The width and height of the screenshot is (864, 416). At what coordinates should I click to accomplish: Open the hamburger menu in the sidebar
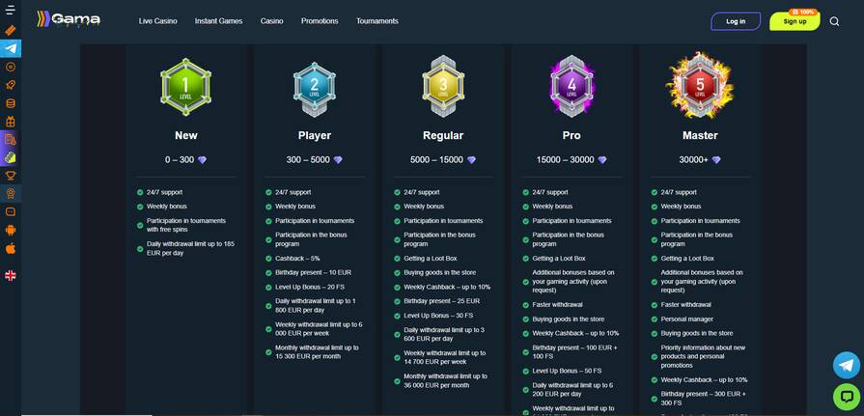(x=11, y=12)
